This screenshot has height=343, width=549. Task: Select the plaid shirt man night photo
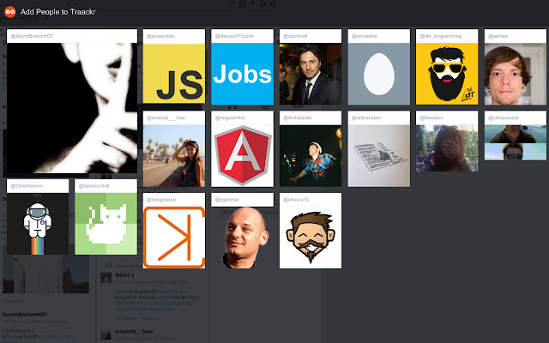coord(311,156)
